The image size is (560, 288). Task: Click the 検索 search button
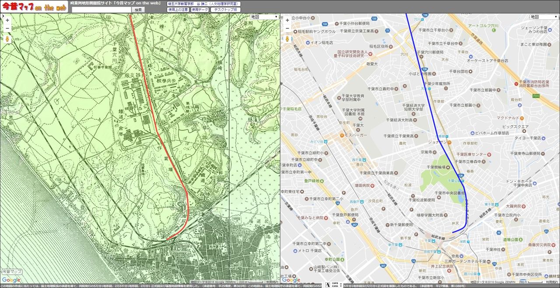[x=138, y=10]
